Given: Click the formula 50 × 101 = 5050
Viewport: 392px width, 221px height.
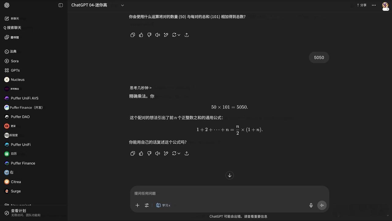Looking at the screenshot, I should pyautogui.click(x=230, y=107).
